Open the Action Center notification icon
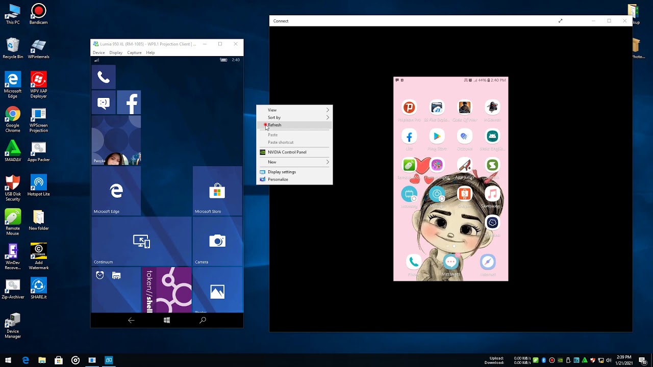This screenshot has height=367, width=653. pos(643,360)
